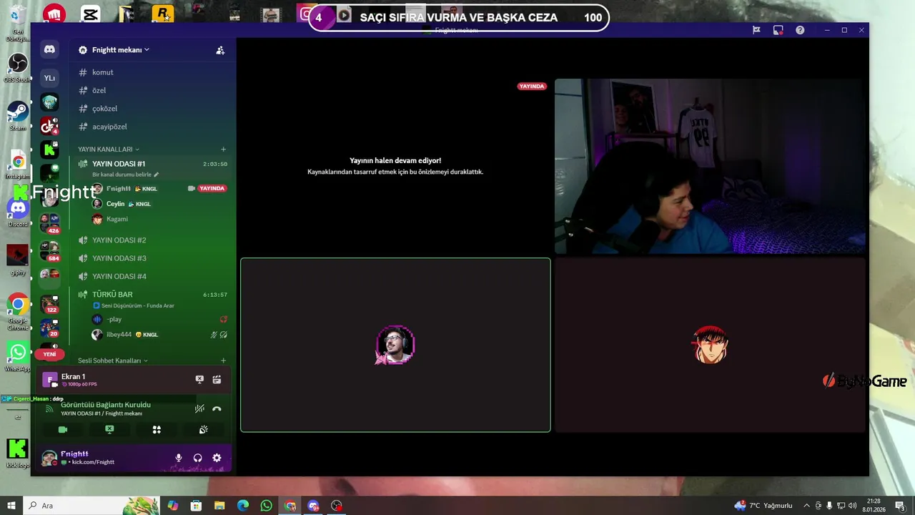Select the red-haired anime avatar participant tile

point(710,345)
